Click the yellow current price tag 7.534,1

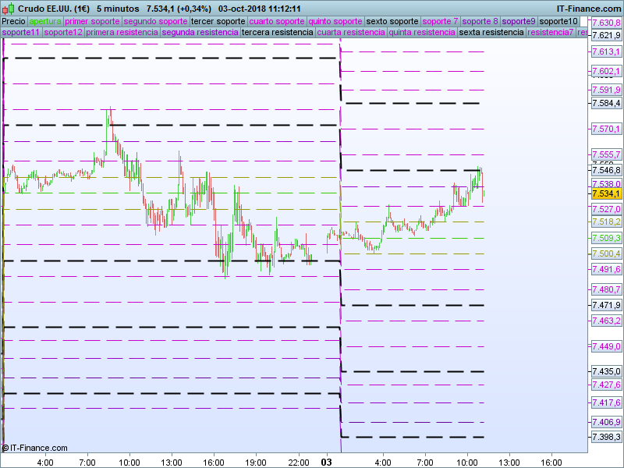(x=606, y=193)
